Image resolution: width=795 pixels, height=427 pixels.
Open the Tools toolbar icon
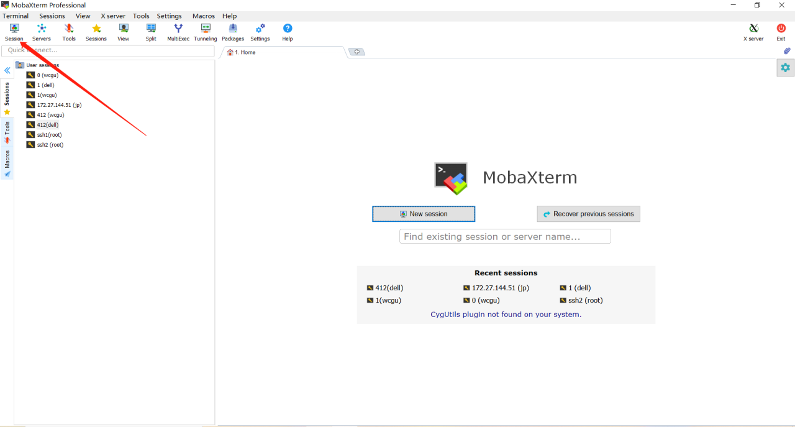point(69,32)
